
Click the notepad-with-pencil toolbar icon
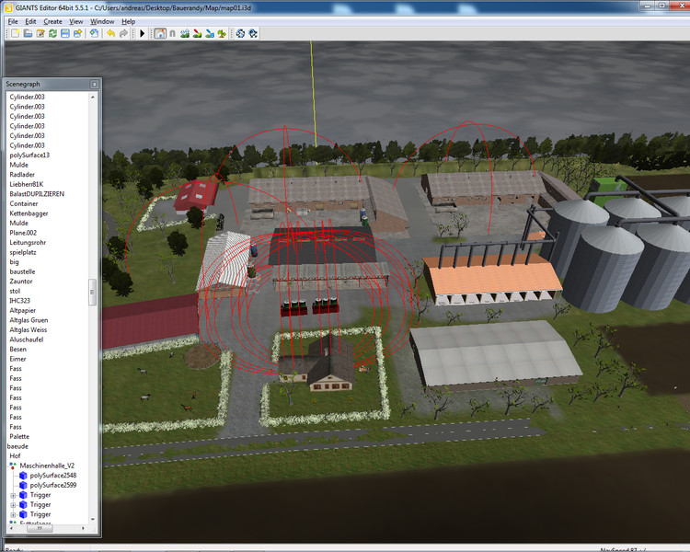tap(40, 33)
